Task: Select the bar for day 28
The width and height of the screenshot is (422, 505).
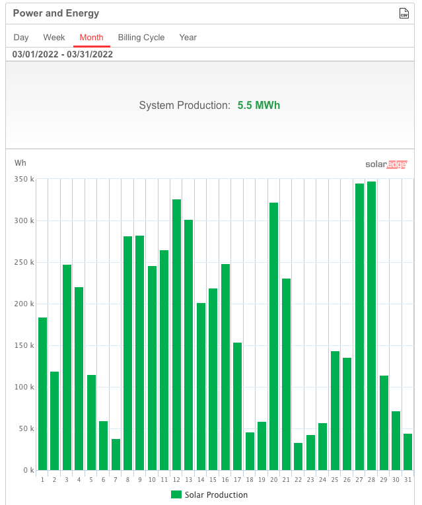Action: (371, 325)
